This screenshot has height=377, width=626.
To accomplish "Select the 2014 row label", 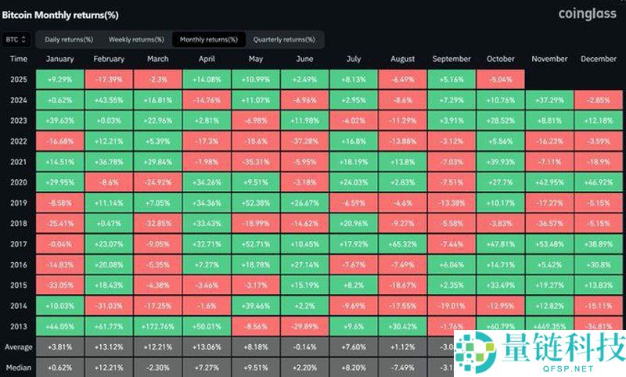I will [x=18, y=306].
